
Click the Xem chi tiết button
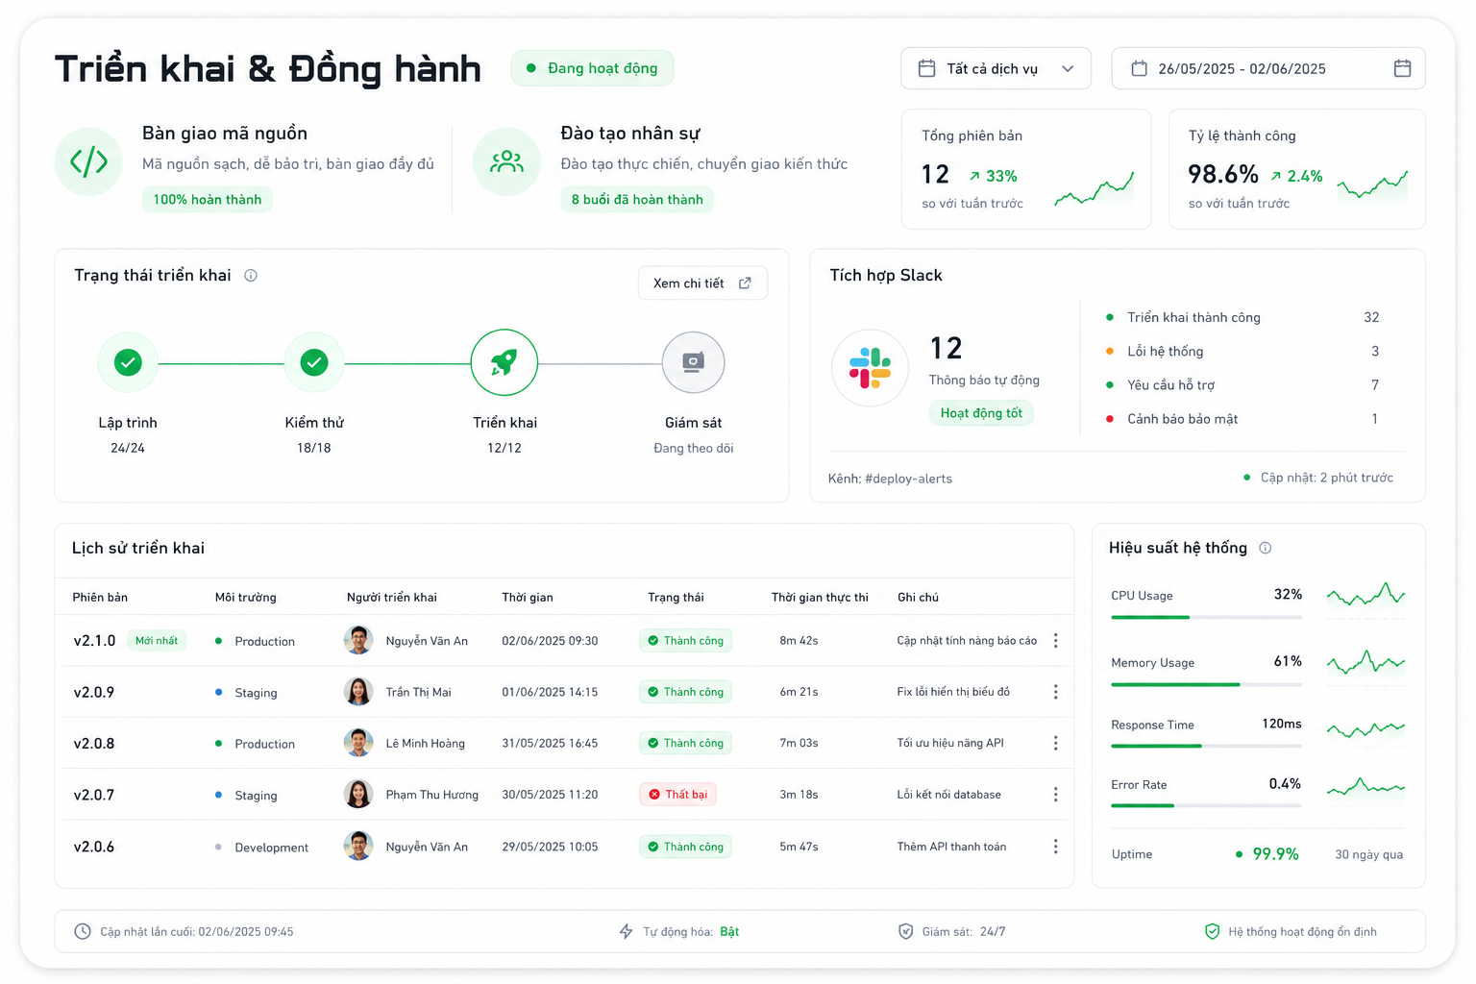pyautogui.click(x=702, y=283)
